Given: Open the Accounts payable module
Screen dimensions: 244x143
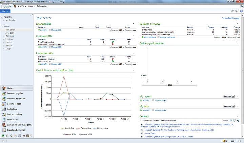Looking at the screenshot, I should click(17, 94).
